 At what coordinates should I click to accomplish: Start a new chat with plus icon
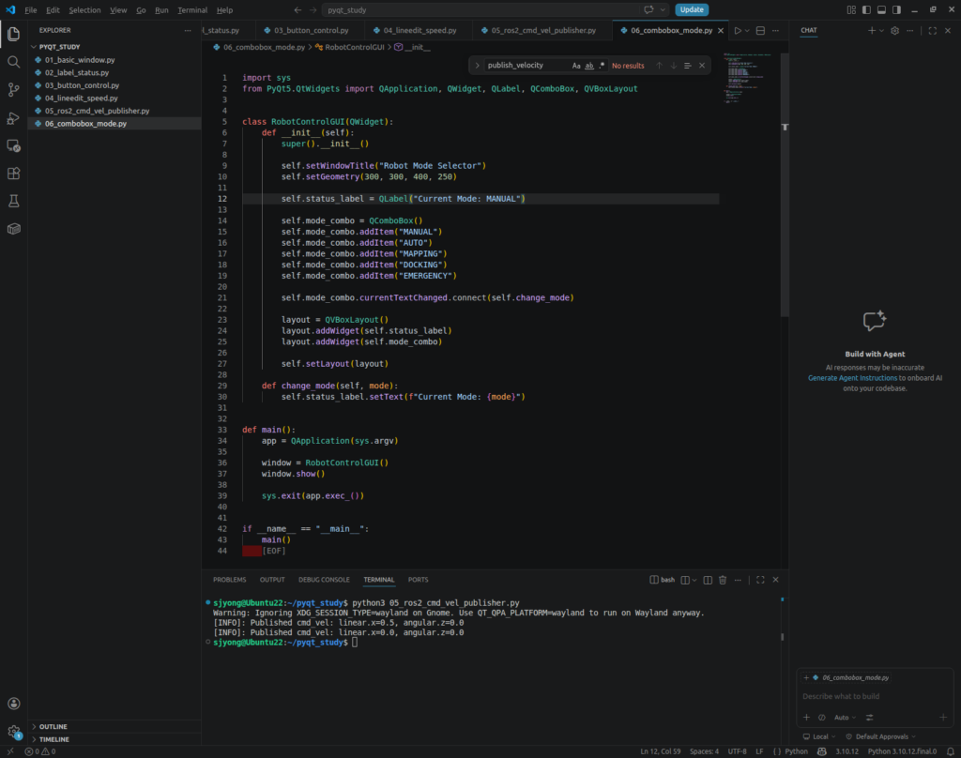(x=872, y=31)
